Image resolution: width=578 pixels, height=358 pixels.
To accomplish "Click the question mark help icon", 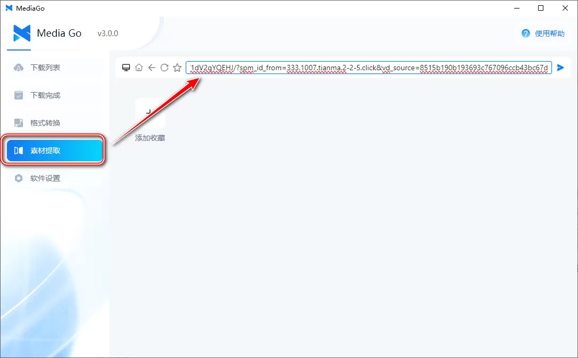I will pyautogui.click(x=525, y=33).
